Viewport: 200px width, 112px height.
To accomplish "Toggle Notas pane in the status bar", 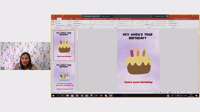I will 156,93.
